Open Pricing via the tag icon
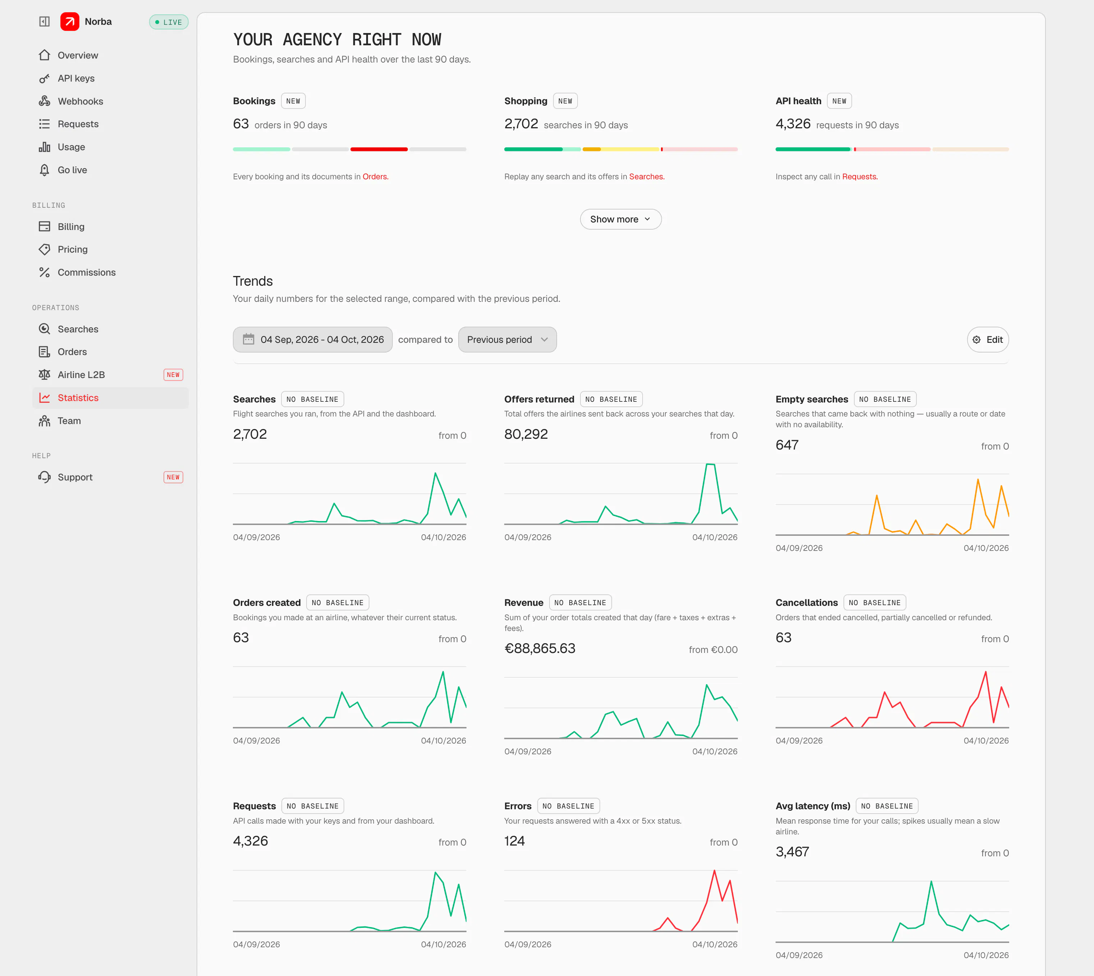Image resolution: width=1094 pixels, height=976 pixels. pos(45,249)
